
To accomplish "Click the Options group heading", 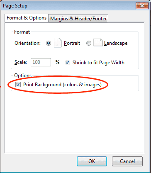I will [23, 76].
